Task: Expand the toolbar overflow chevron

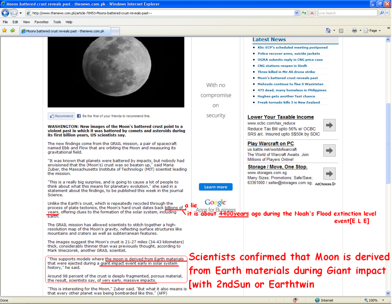Action: 389,28
